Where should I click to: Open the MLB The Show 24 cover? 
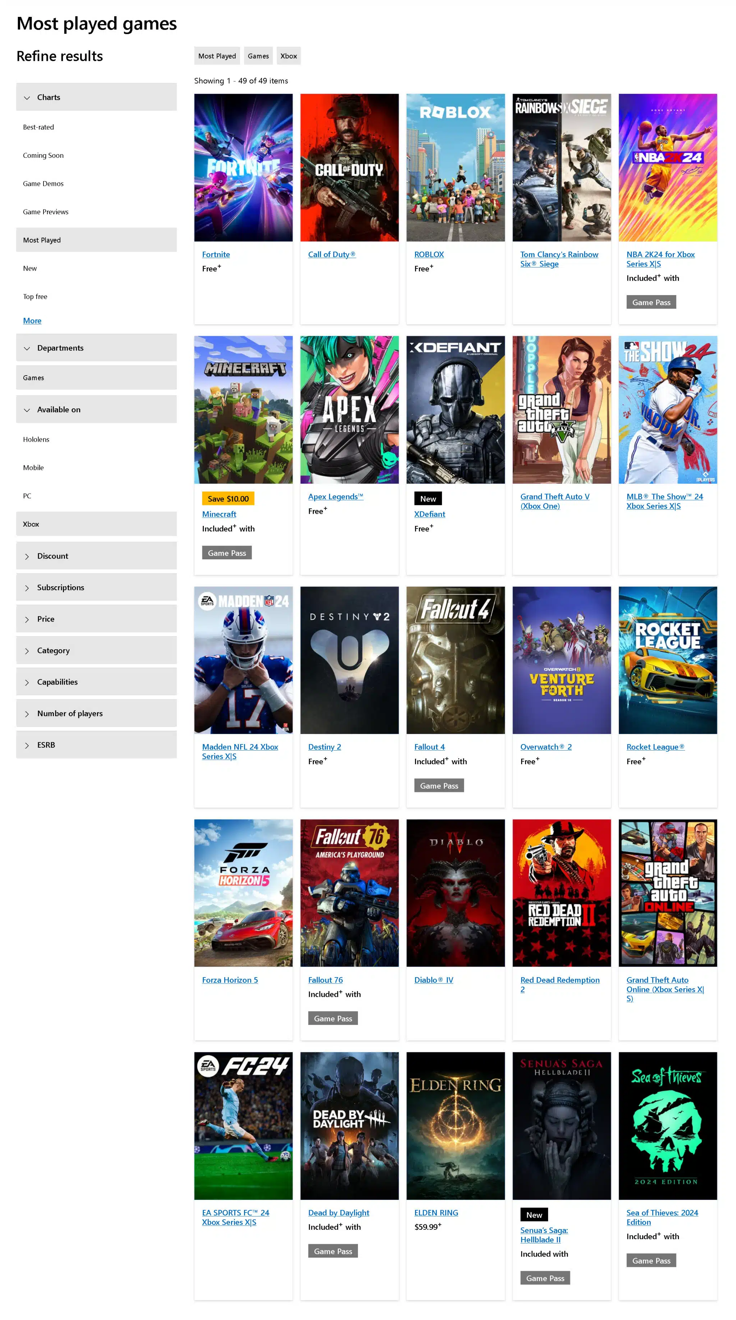coord(668,410)
